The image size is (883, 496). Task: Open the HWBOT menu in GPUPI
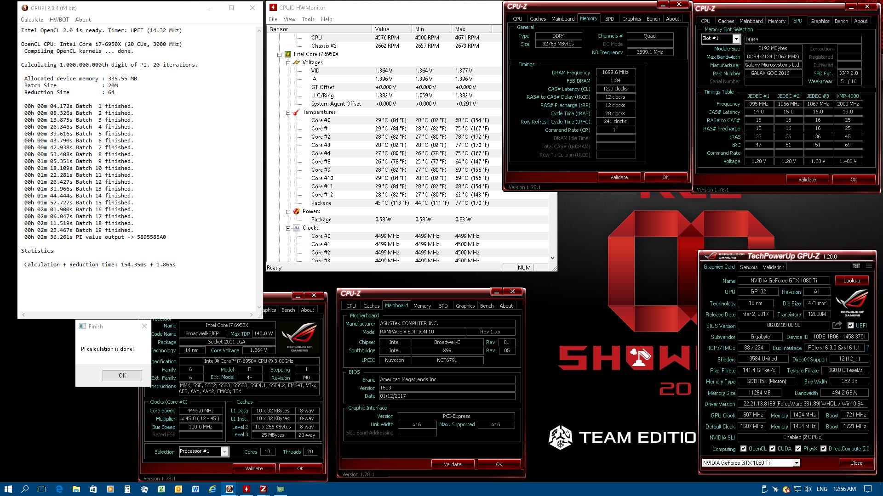coord(59,20)
